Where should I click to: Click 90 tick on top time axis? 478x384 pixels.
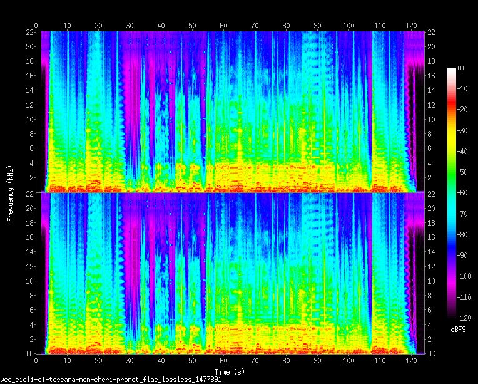click(317, 25)
